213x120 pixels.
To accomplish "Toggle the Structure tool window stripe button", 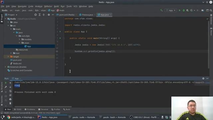I will [2, 87].
